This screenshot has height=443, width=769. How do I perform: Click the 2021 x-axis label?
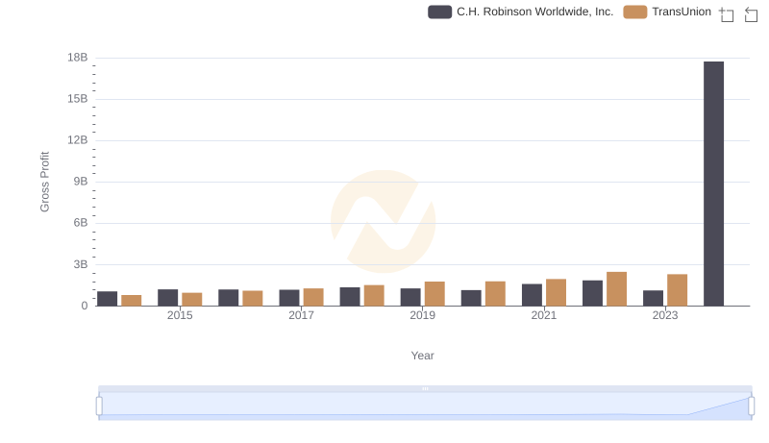click(544, 315)
